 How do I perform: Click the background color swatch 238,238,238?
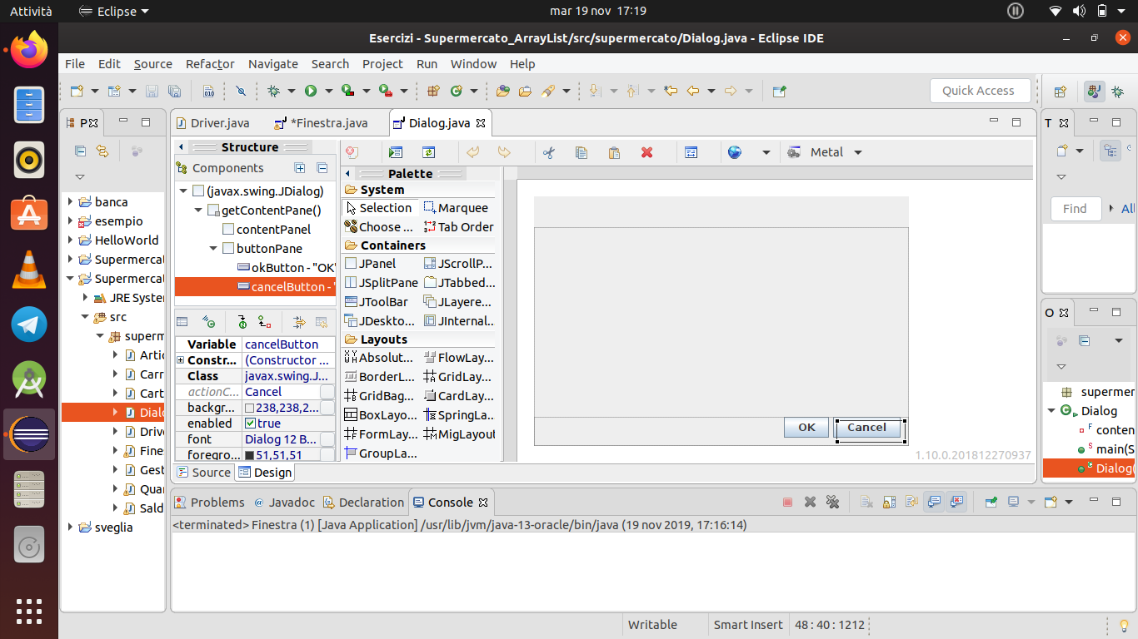pyautogui.click(x=250, y=408)
